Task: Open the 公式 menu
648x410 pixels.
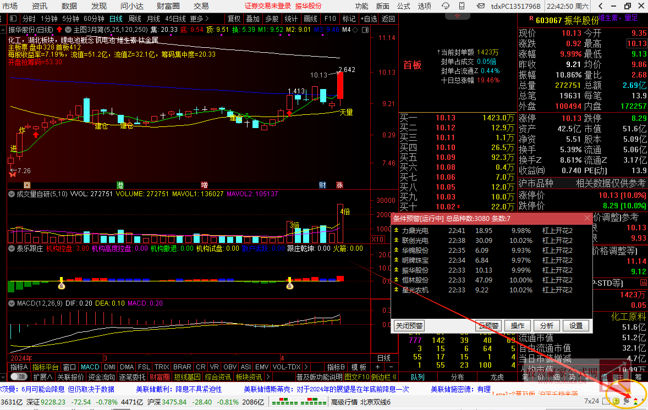Action: (403, 6)
